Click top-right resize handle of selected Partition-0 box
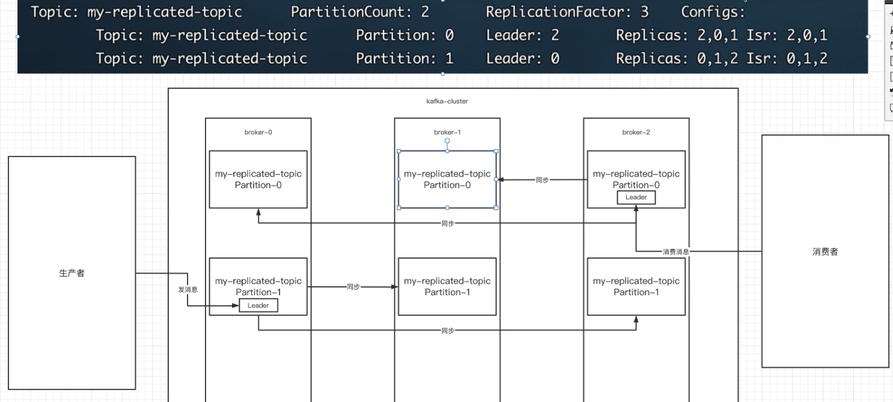The image size is (893, 402). [x=496, y=151]
